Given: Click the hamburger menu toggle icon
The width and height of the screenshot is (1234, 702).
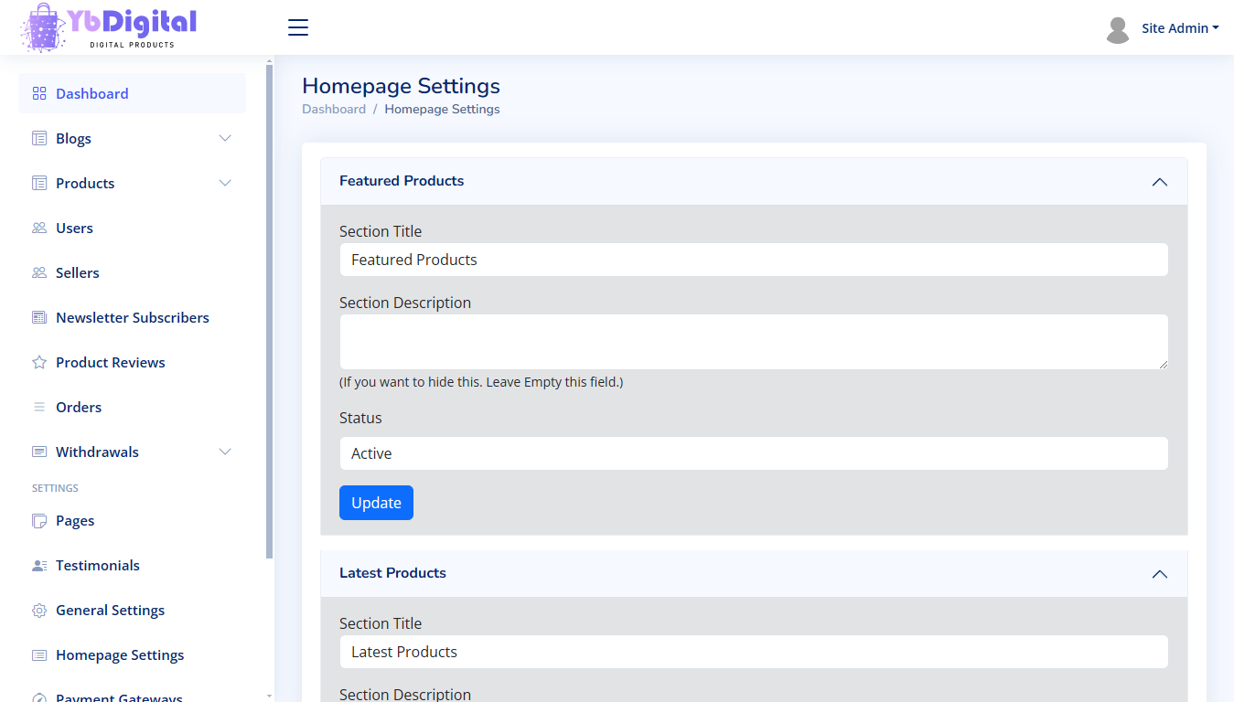Looking at the screenshot, I should [x=298, y=27].
